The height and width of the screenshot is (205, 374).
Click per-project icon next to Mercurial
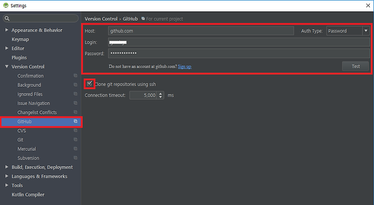(x=75, y=149)
